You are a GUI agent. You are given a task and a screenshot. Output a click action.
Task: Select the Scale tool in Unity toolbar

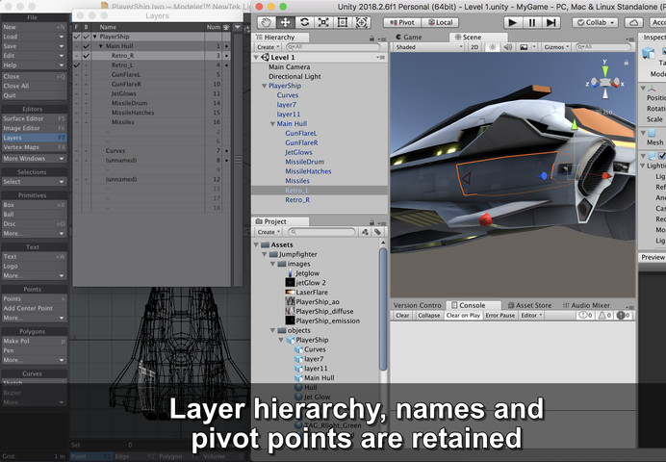323,22
